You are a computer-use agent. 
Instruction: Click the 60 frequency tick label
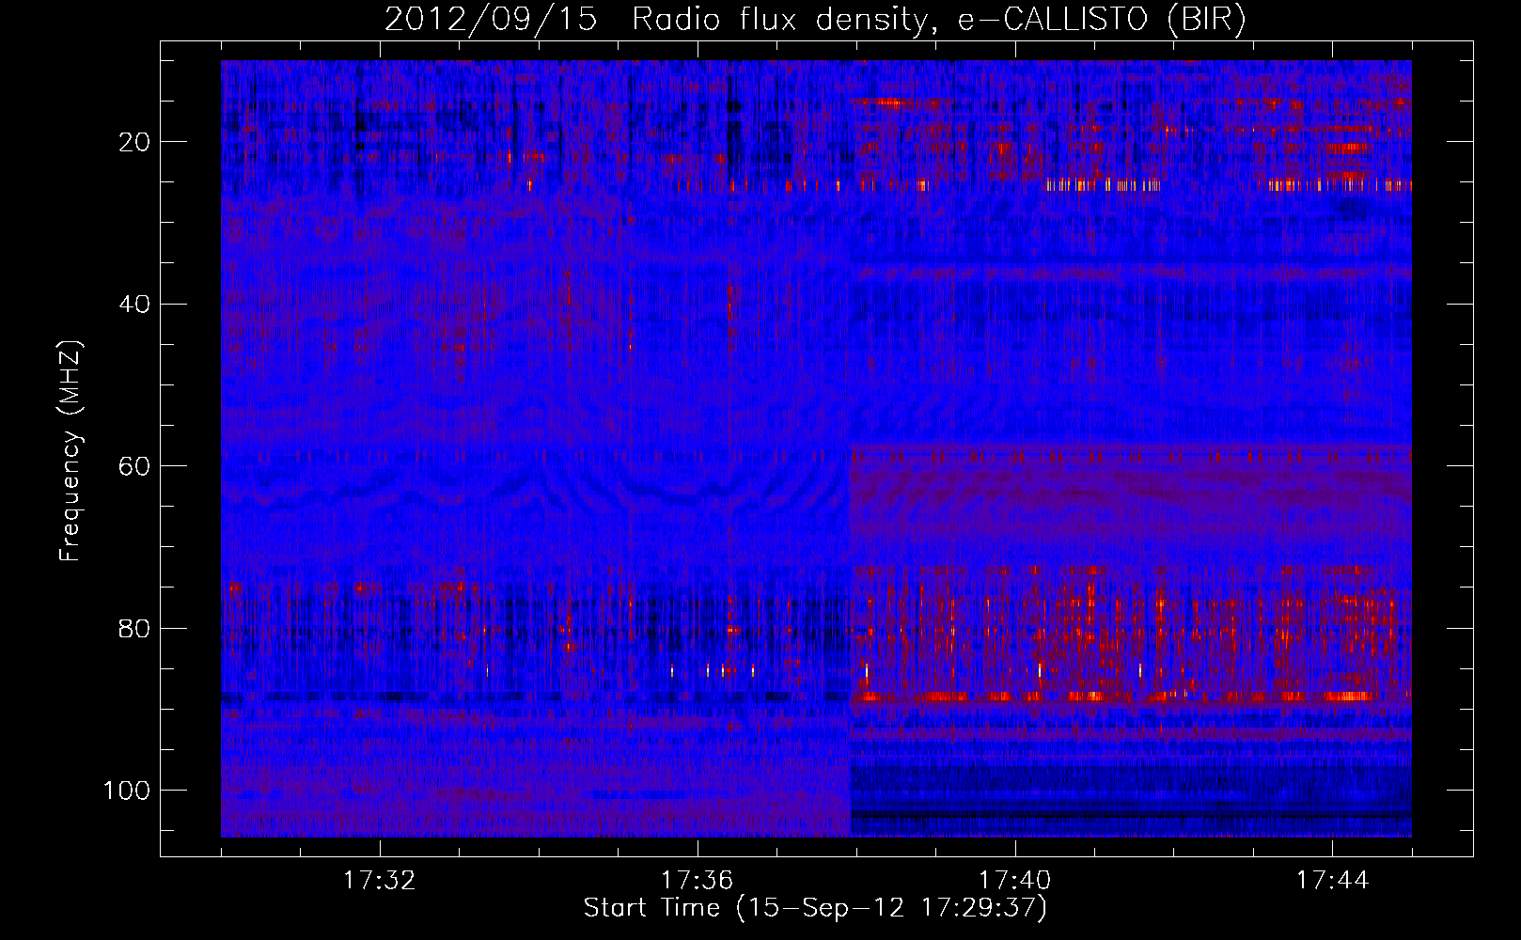(x=135, y=466)
